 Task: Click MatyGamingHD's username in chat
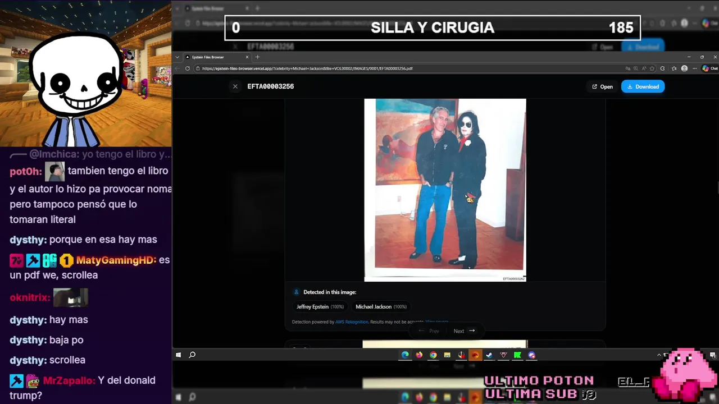tap(115, 260)
